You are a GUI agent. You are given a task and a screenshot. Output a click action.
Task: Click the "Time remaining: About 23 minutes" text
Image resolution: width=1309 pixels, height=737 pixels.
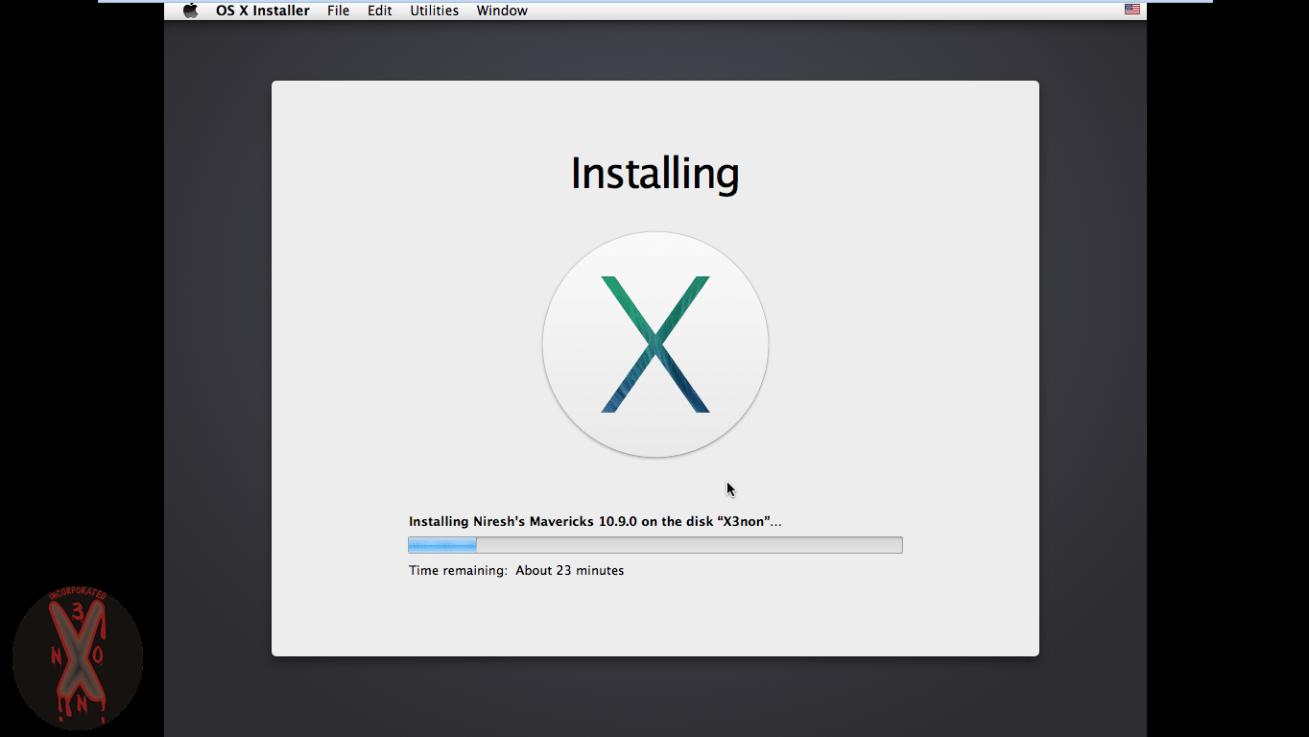(516, 571)
